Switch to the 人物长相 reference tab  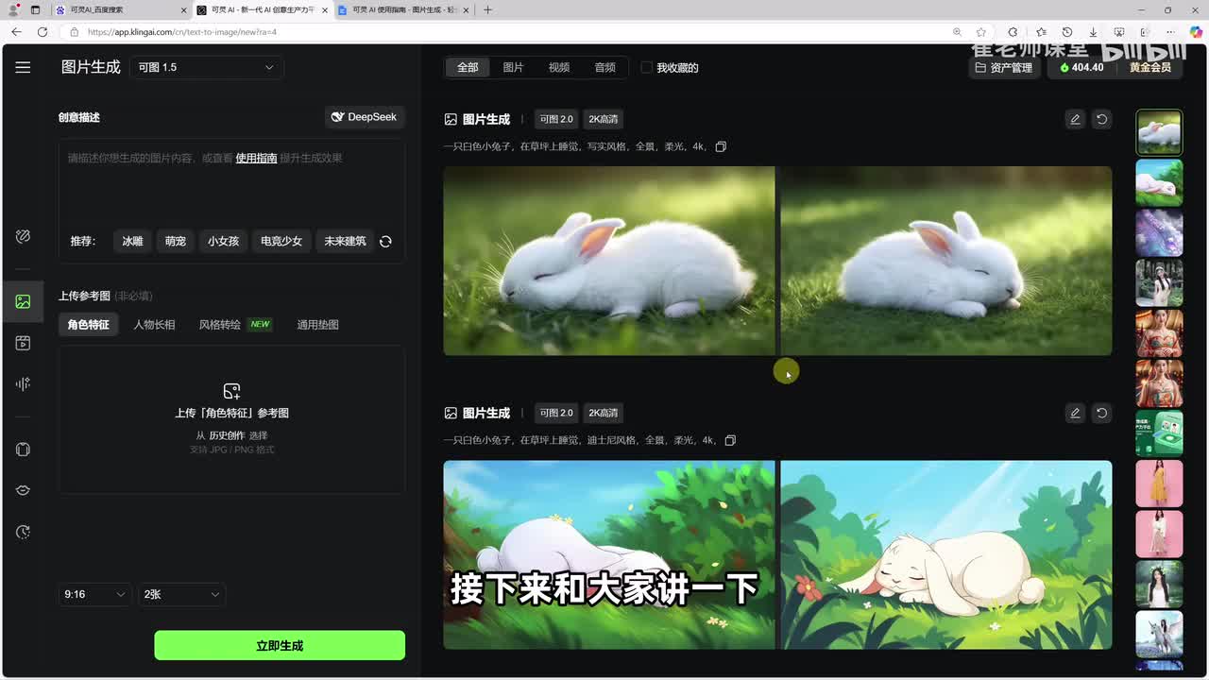click(x=154, y=324)
